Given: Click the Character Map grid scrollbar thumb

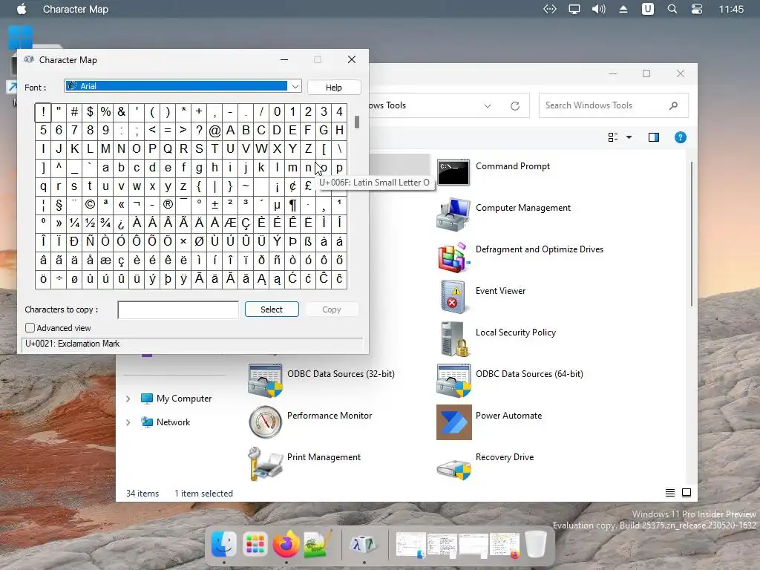Looking at the screenshot, I should click(357, 122).
